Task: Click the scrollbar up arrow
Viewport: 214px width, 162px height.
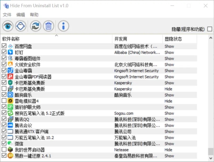Action: [x=211, y=38]
